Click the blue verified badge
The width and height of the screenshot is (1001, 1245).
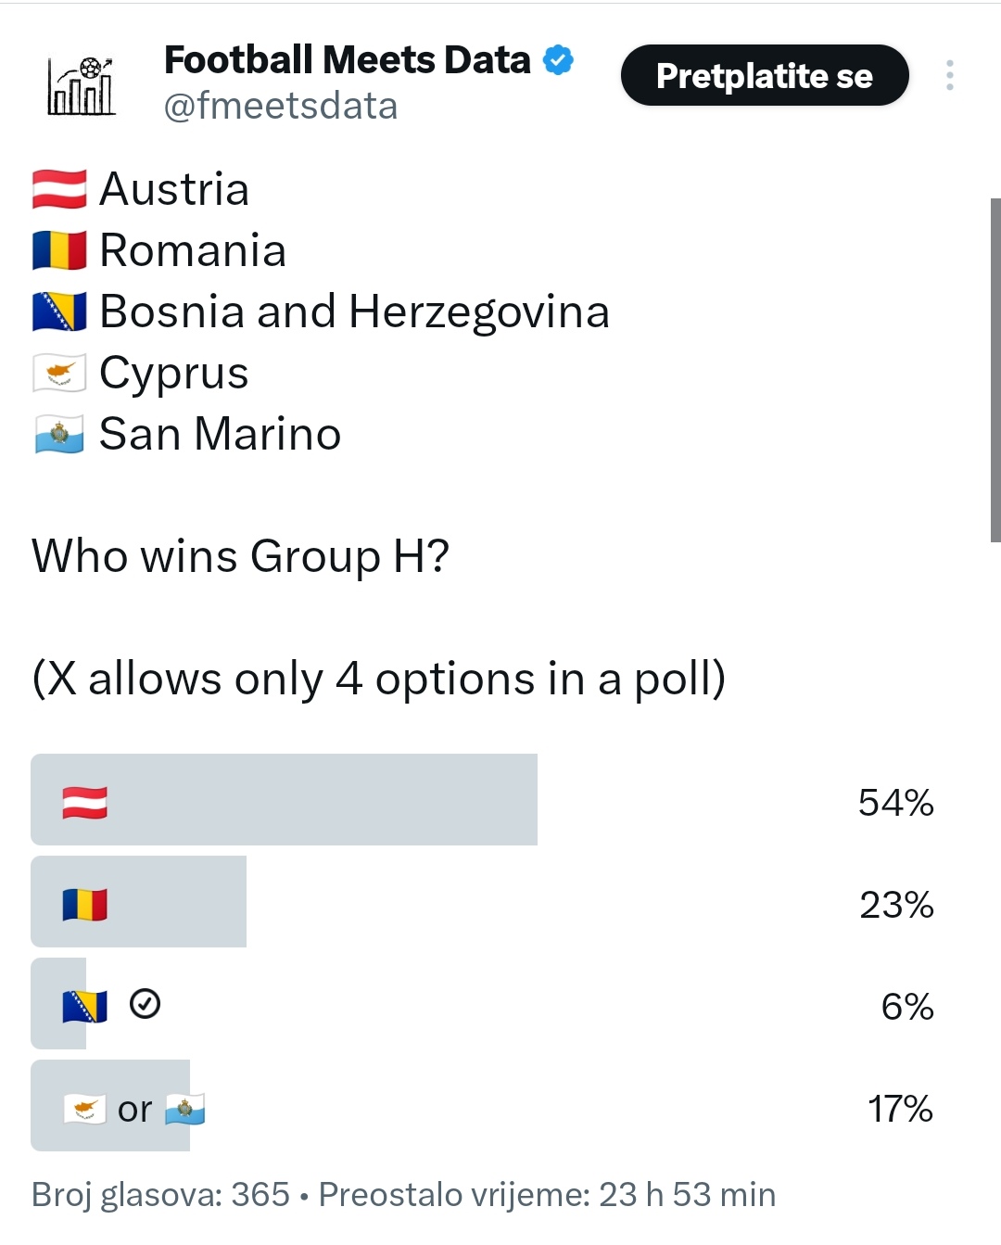tap(558, 60)
